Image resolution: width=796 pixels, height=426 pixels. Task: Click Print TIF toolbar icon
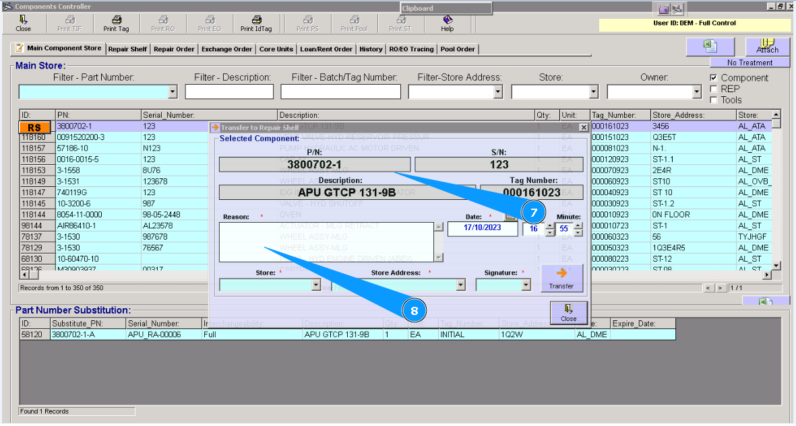click(x=69, y=24)
